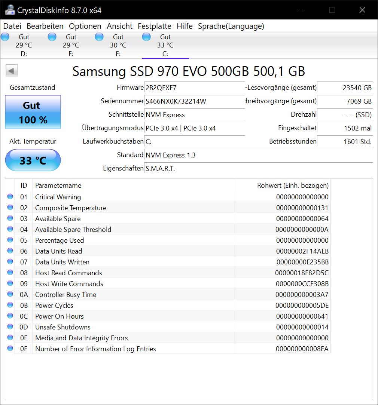
Task: Click the Samsung SSD 970 EVO 500GB title
Action: (x=189, y=71)
